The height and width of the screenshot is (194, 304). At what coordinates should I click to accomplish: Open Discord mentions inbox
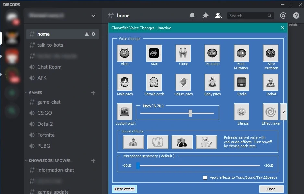[x=283, y=16]
